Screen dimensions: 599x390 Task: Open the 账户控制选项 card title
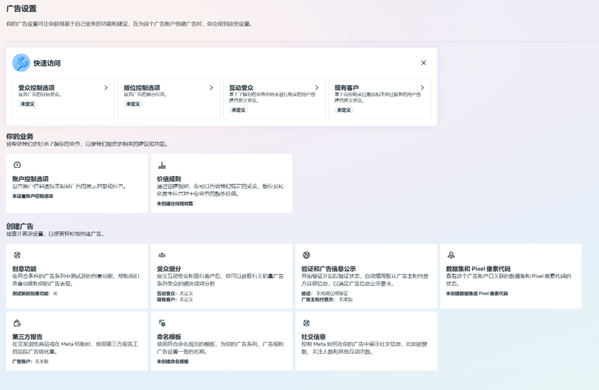coord(31,179)
